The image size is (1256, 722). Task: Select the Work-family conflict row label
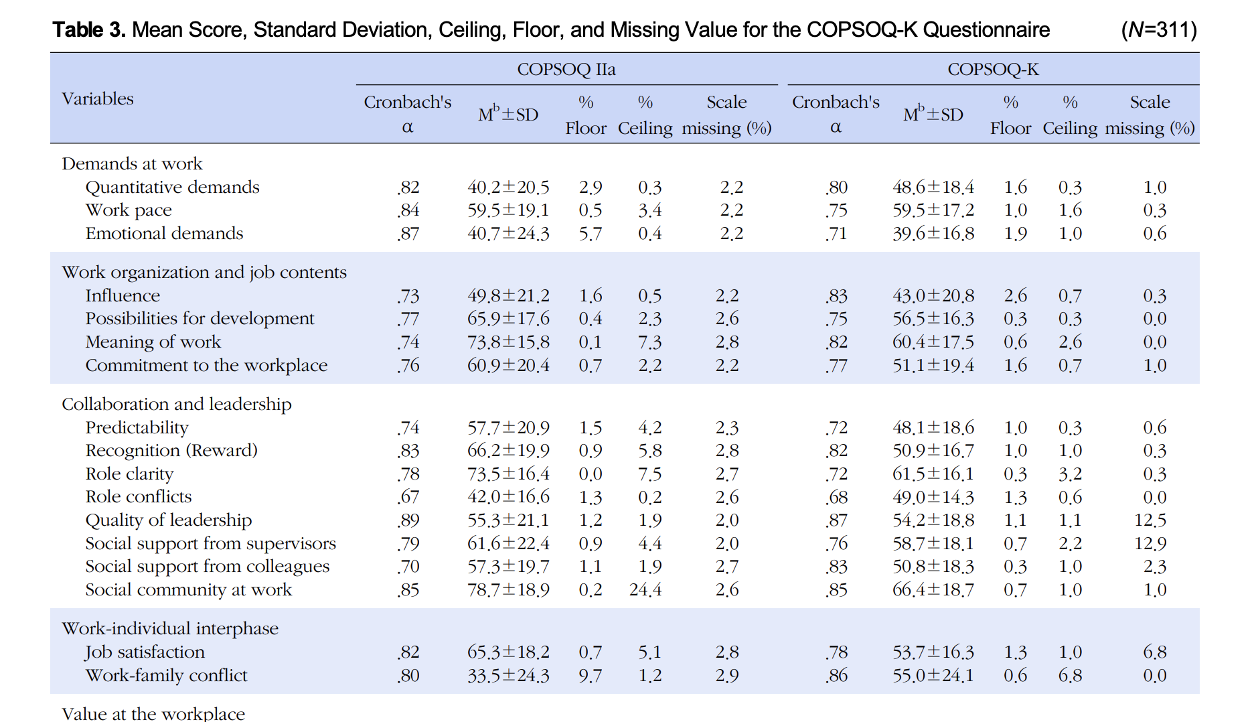166,676
